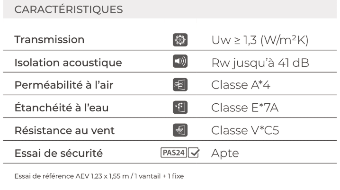
Task: Click the Essai de référence AEV footnote
Action: 99,176
